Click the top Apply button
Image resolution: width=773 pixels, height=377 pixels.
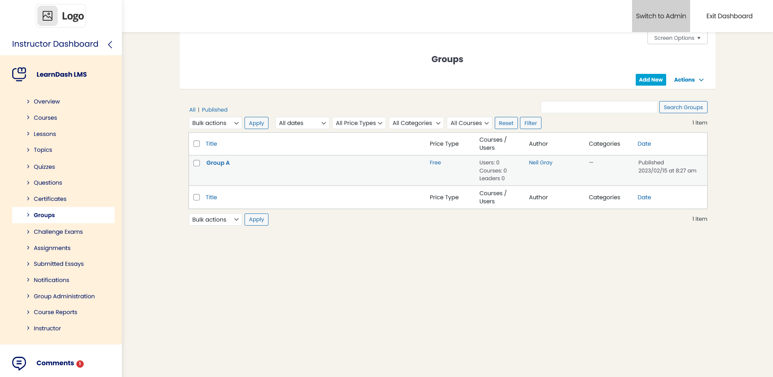pyautogui.click(x=256, y=123)
